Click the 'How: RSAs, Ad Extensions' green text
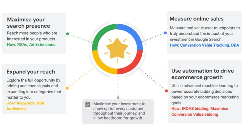 (31, 44)
